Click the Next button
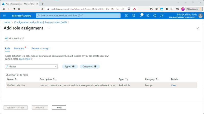 59,107
